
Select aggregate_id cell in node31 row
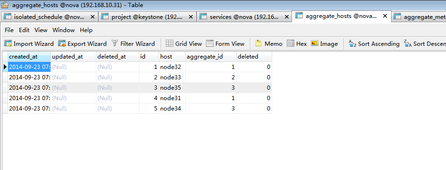(x=211, y=98)
